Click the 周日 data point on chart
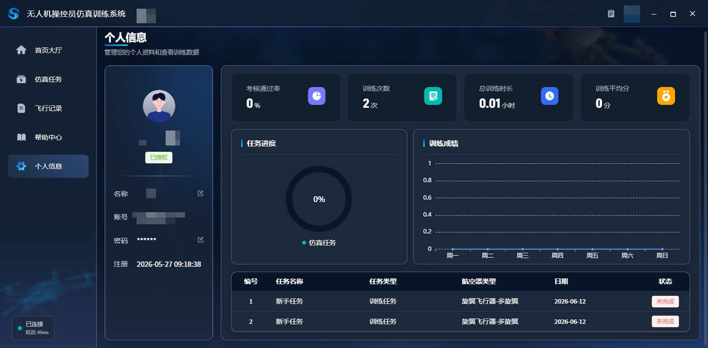 coord(662,249)
